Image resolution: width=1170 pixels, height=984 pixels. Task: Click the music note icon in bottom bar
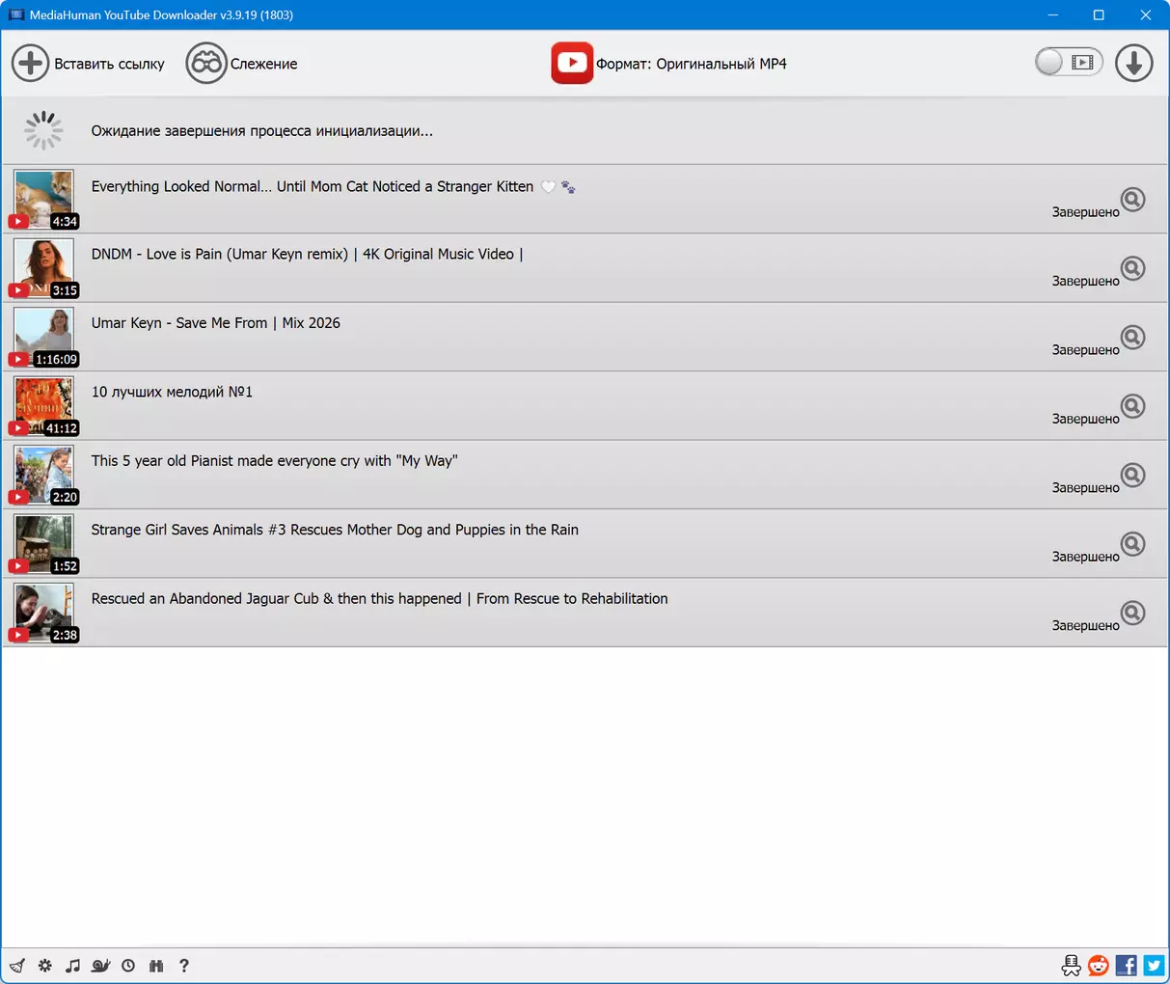point(72,966)
